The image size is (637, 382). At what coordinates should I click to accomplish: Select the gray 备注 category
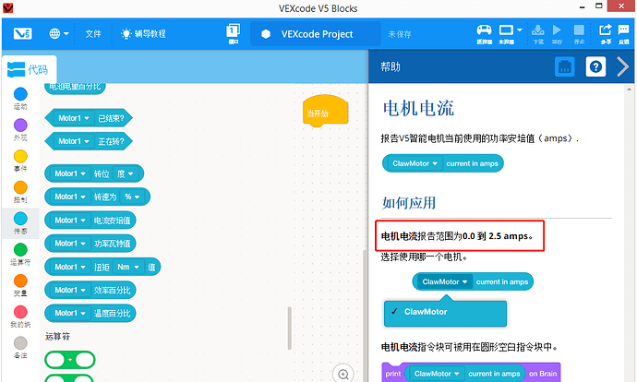click(x=20, y=348)
